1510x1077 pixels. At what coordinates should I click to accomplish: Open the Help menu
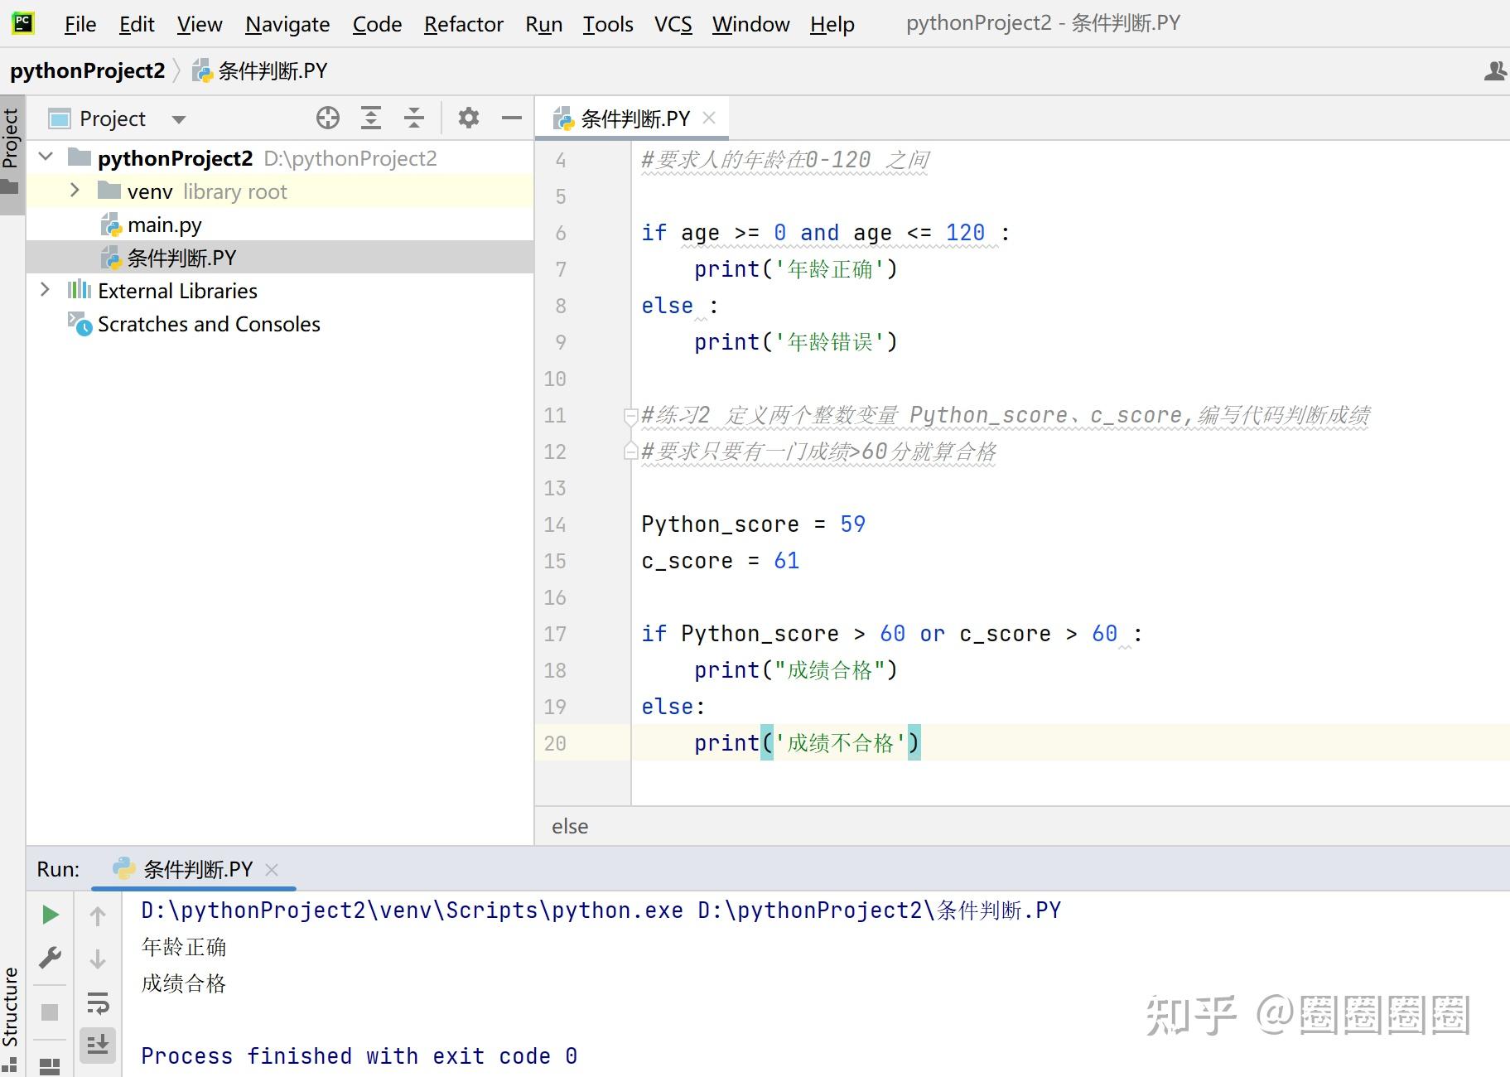[832, 24]
